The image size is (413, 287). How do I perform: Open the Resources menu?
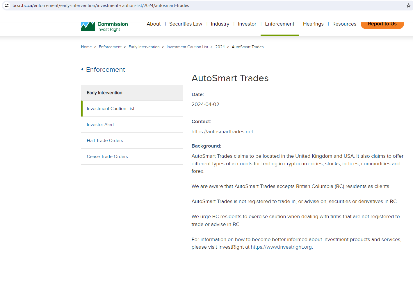click(344, 24)
